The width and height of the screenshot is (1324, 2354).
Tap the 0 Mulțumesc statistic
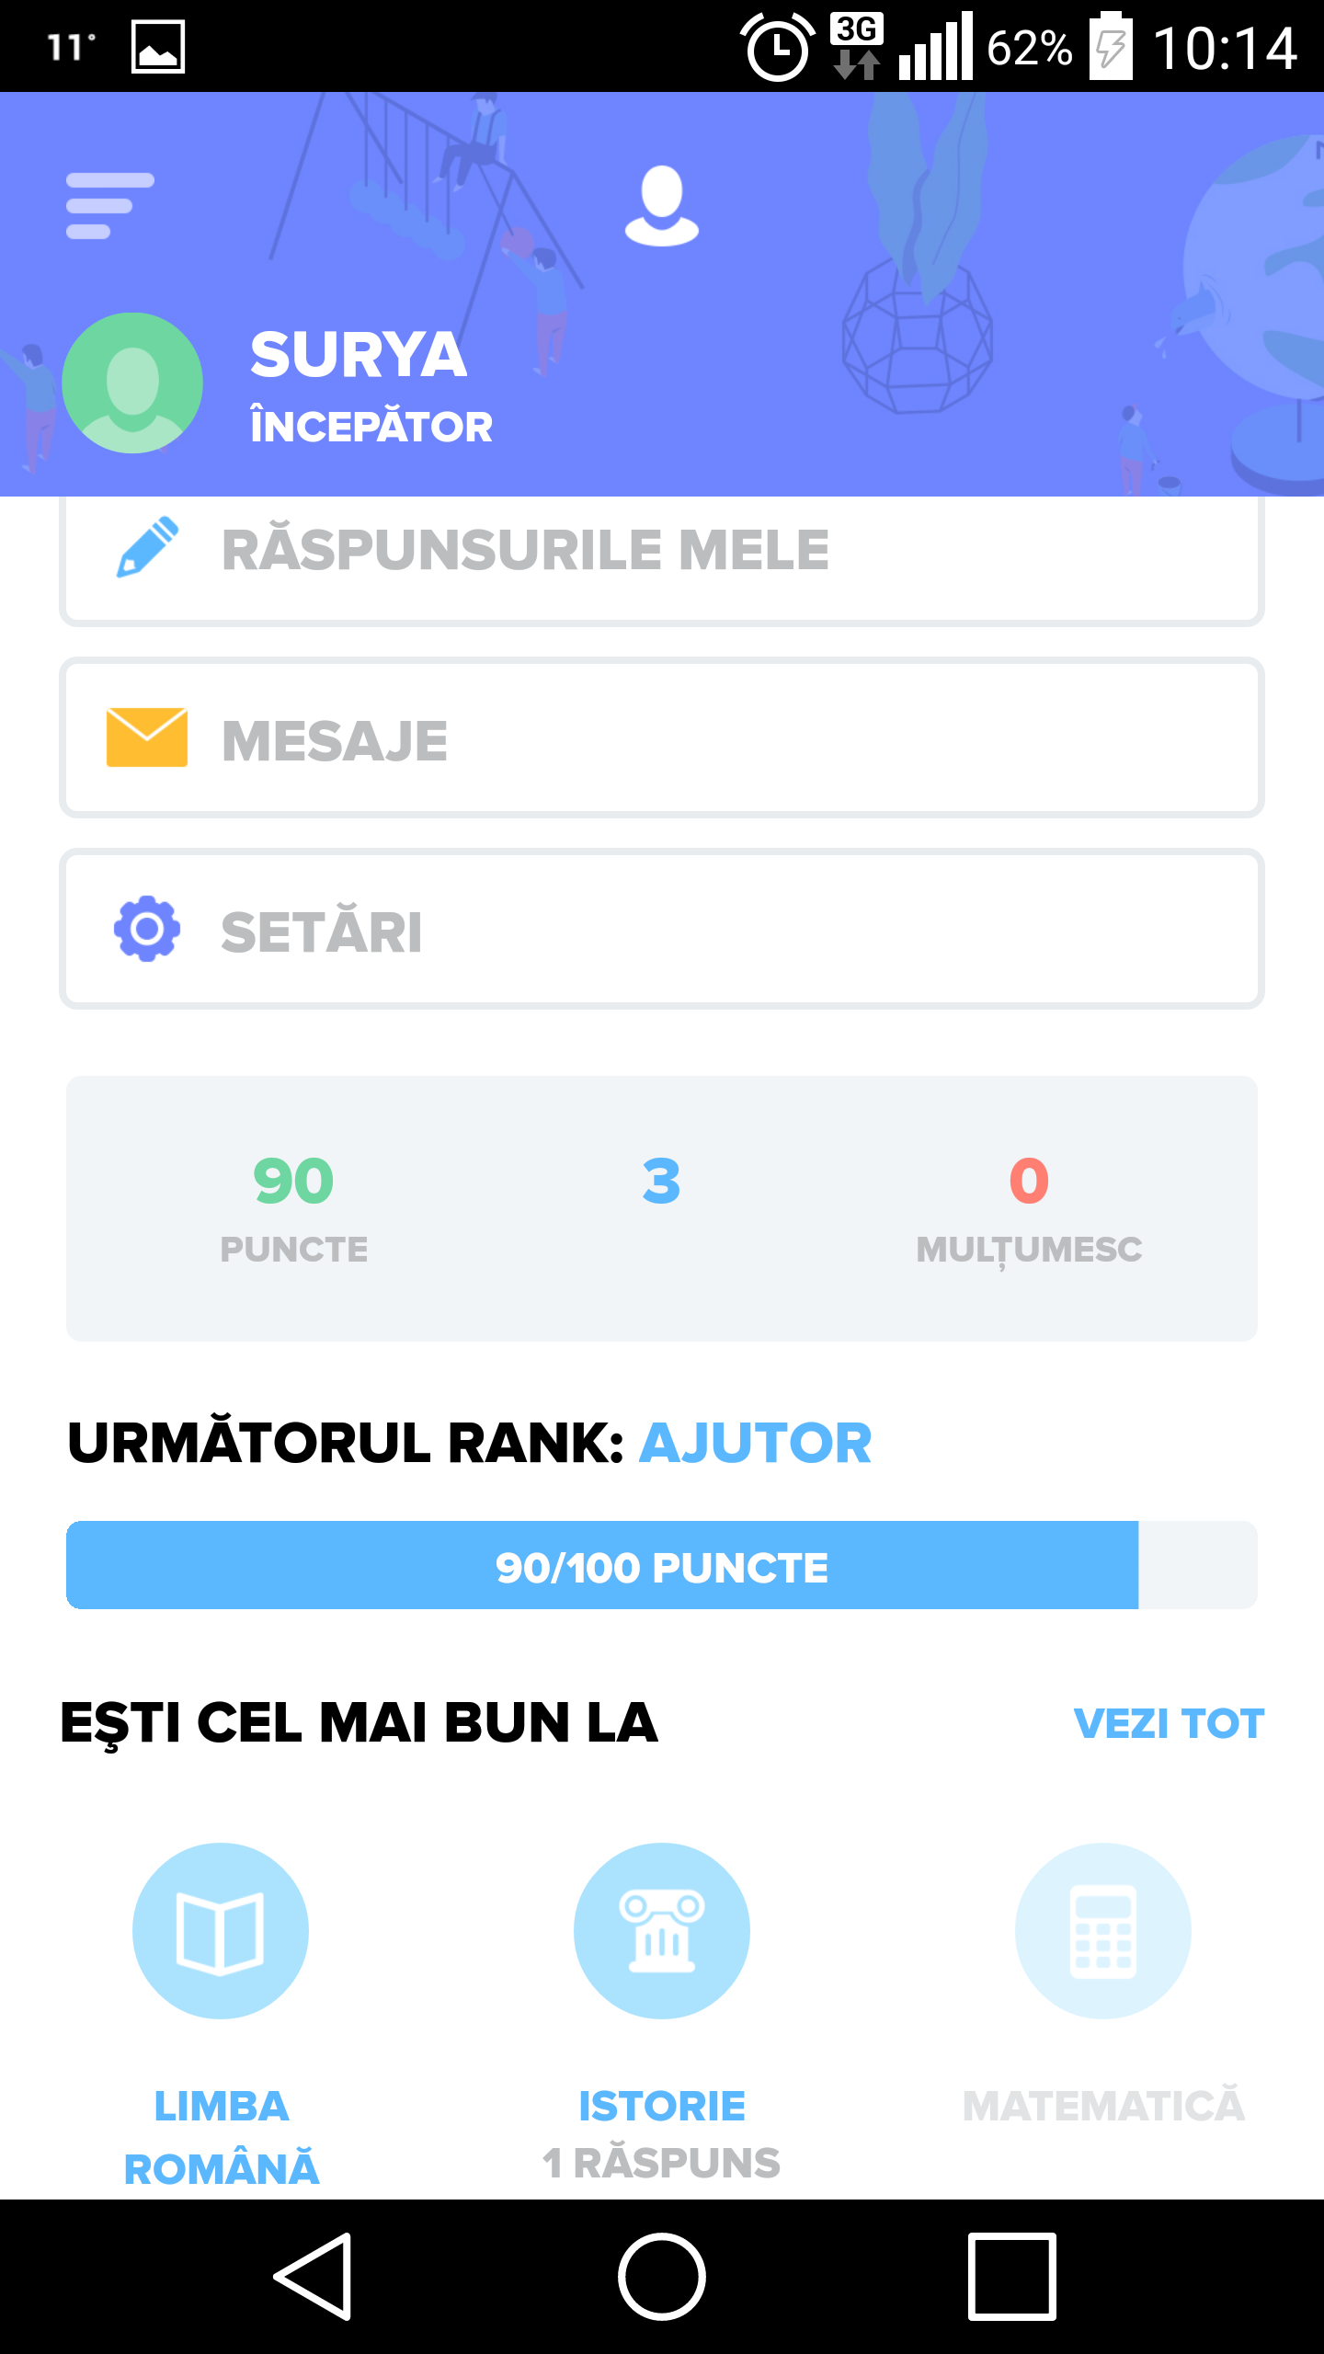click(1029, 1206)
